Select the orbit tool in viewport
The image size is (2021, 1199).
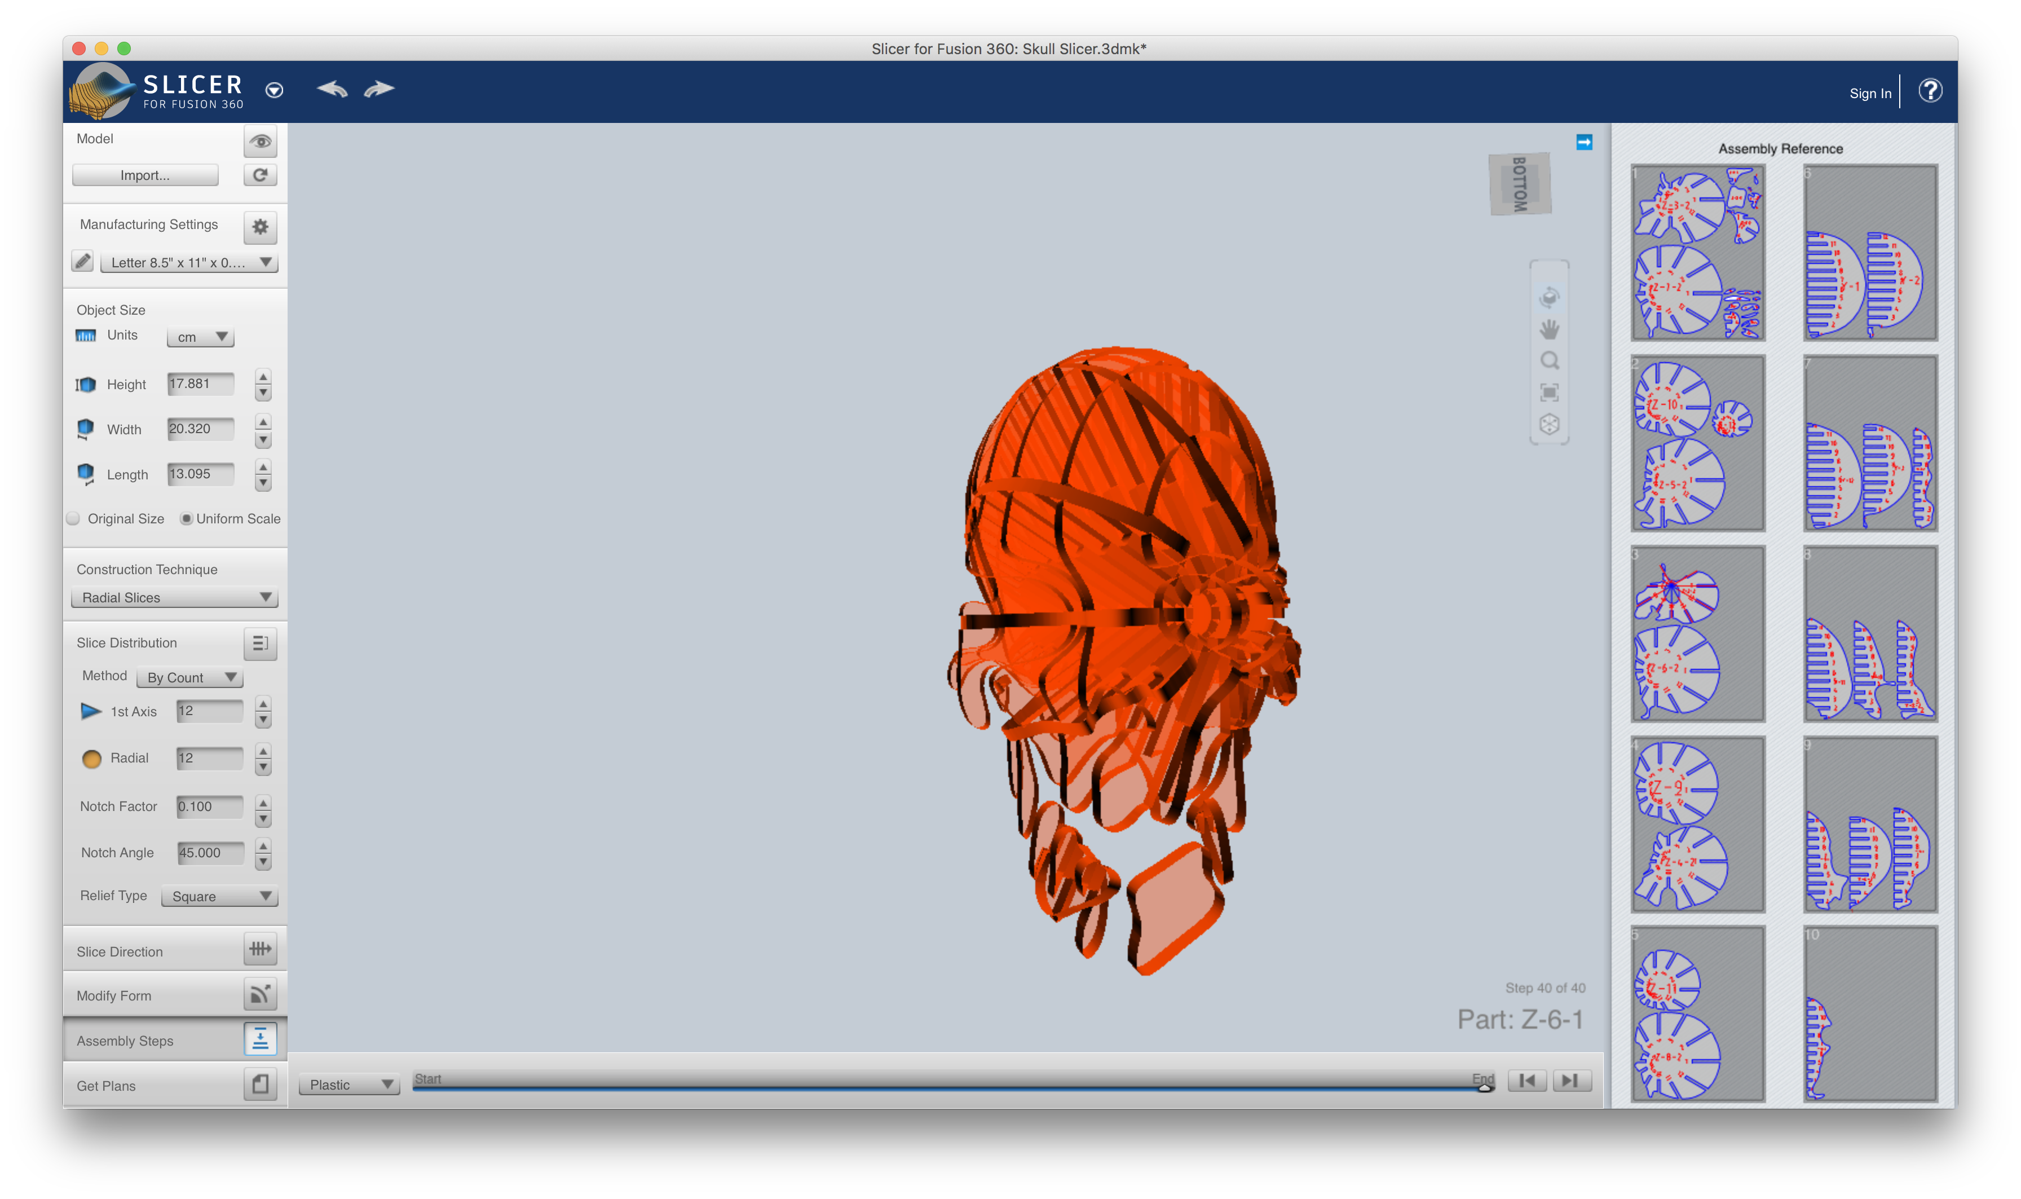pos(1549,297)
